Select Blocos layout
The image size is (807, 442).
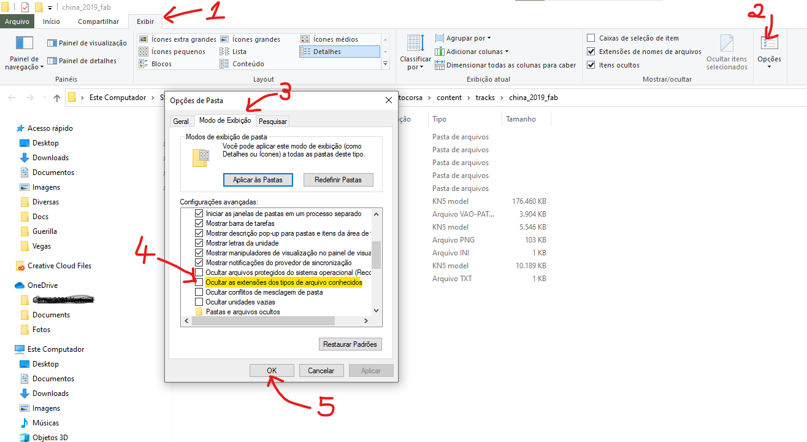[155, 64]
